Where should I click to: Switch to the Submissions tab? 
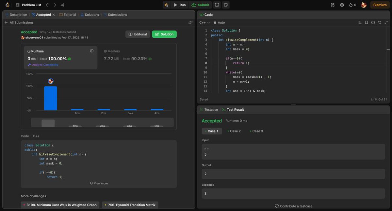coord(115,15)
